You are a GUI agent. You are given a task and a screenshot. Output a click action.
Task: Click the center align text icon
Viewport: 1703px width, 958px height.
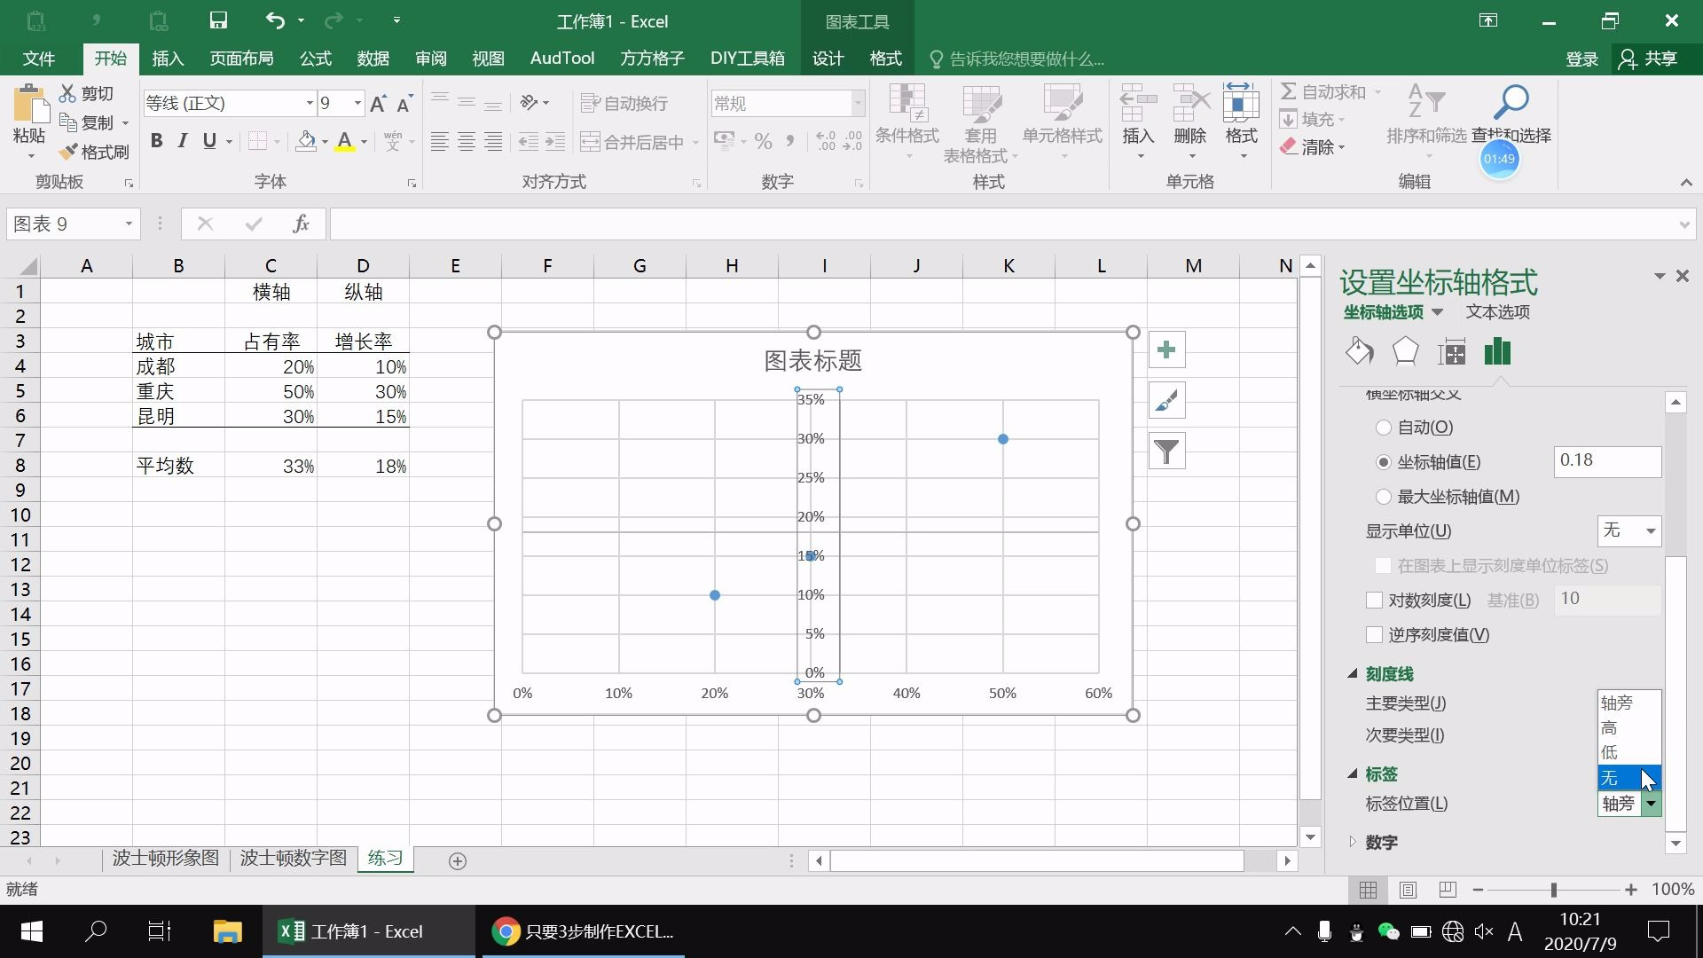(x=466, y=141)
